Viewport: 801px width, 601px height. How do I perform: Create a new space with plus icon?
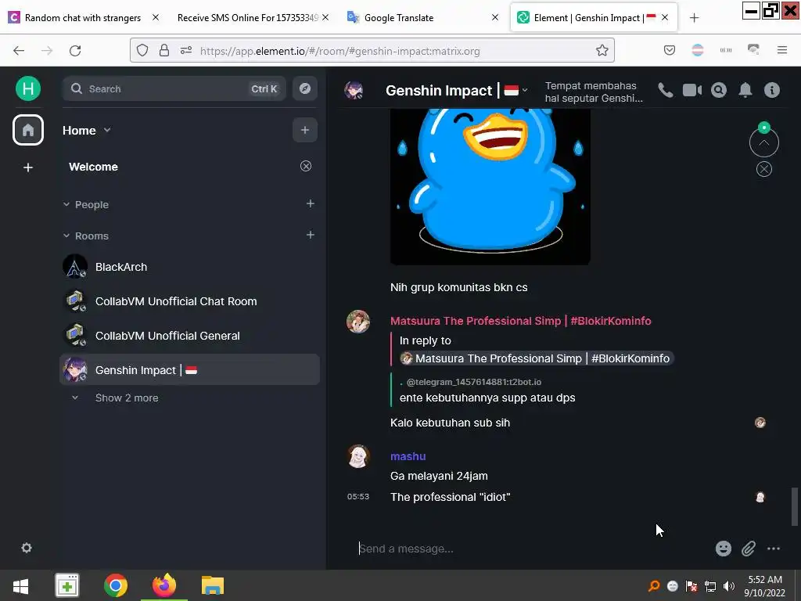28,167
